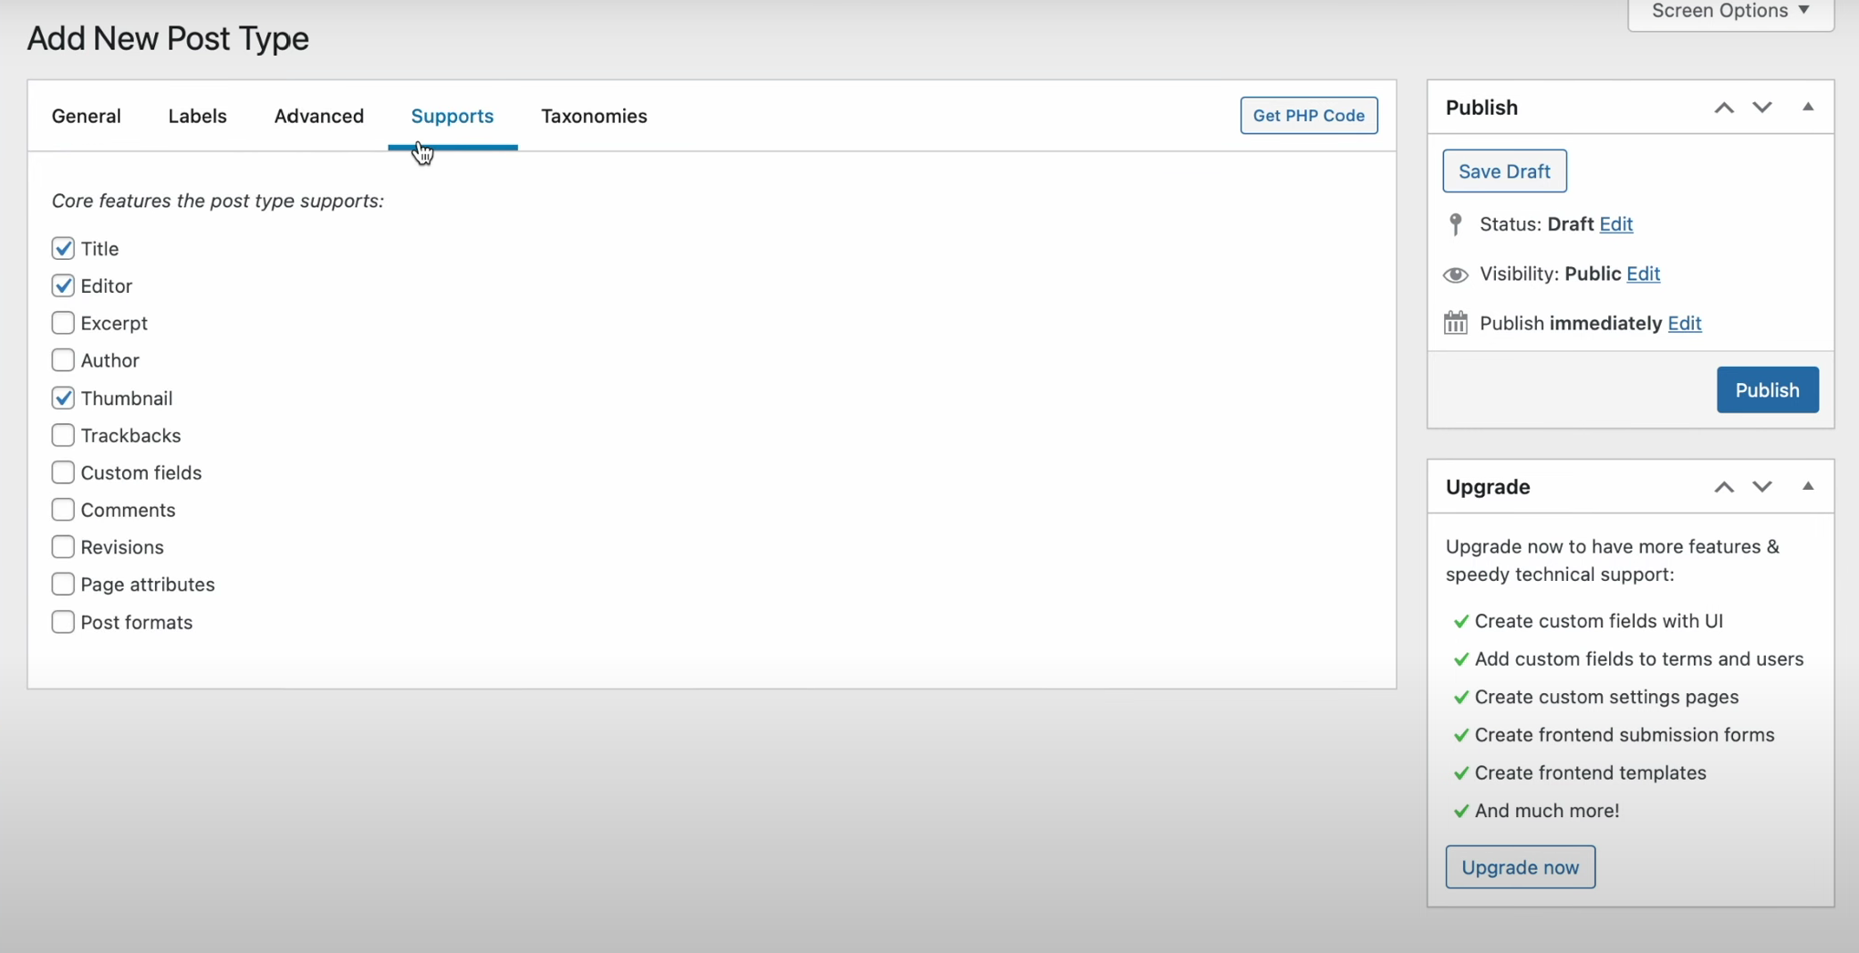Click 'Core features the post type supports' text
Image resolution: width=1859 pixels, height=953 pixels.
pyautogui.click(x=218, y=201)
